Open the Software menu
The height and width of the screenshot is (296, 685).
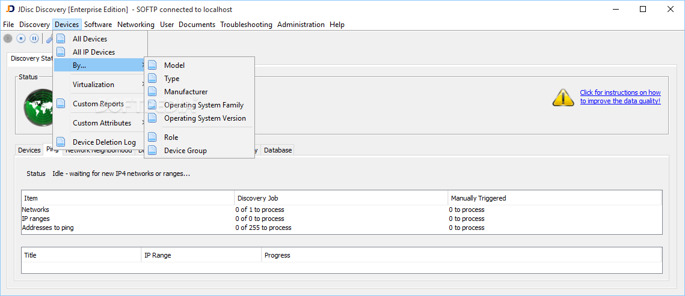coord(98,25)
